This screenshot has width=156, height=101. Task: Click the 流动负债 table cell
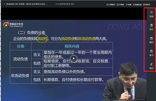pos(20,59)
